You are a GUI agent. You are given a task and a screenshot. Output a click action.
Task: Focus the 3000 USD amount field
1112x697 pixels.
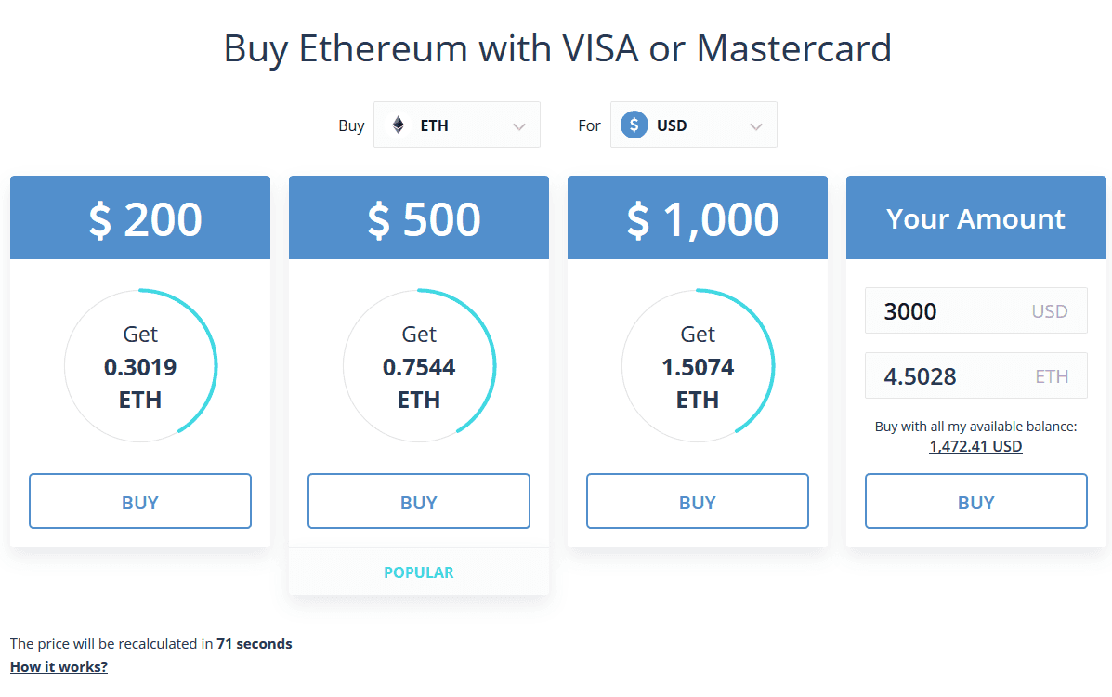(976, 311)
